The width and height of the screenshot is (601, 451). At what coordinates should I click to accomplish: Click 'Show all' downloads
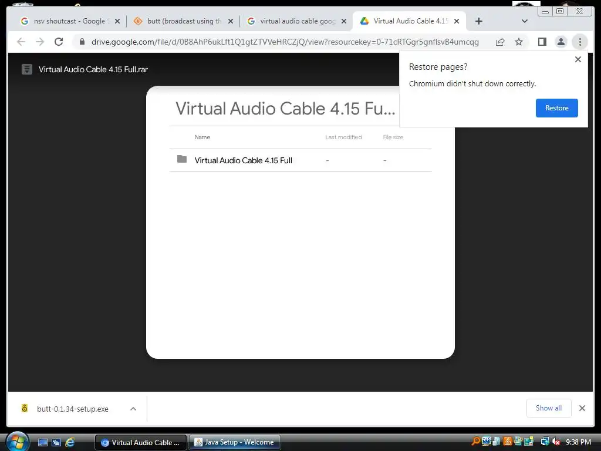click(549, 408)
